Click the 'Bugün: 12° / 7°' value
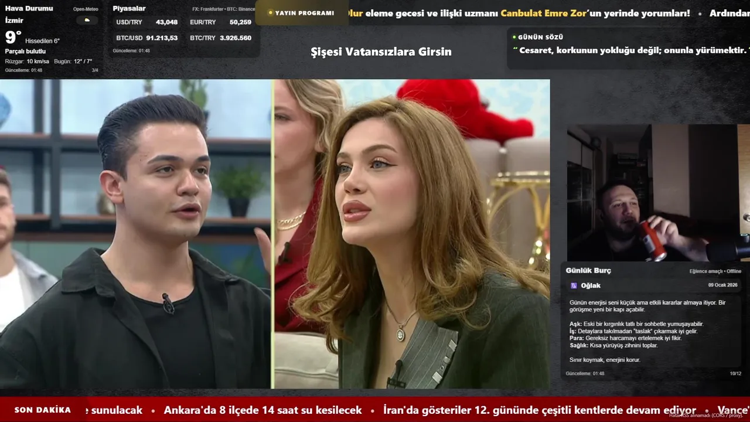Image resolution: width=750 pixels, height=422 pixels. tap(73, 62)
